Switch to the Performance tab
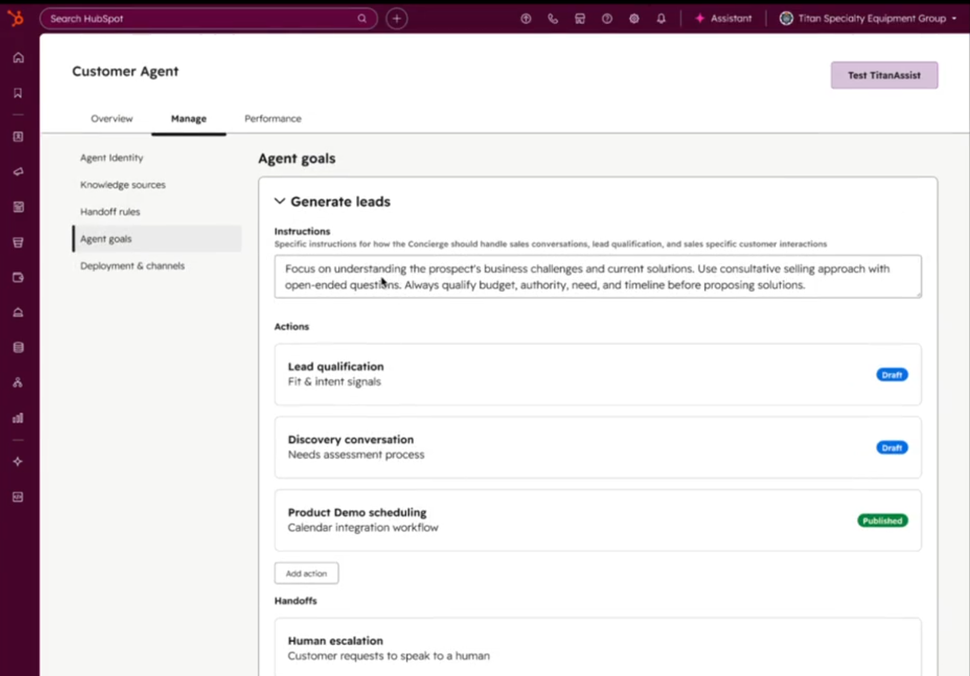 coord(273,118)
